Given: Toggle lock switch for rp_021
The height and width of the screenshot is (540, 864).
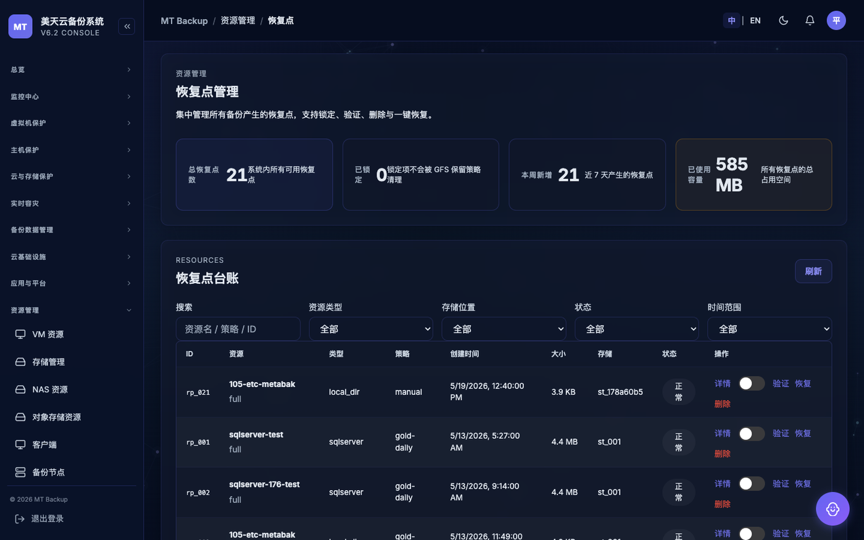Looking at the screenshot, I should (752, 383).
